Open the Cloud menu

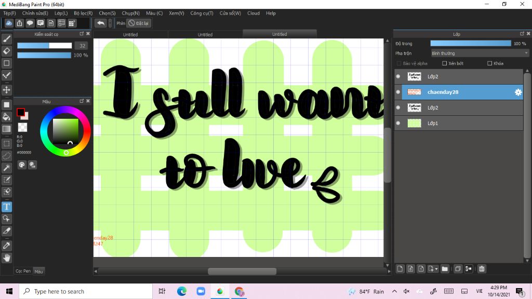[254, 13]
